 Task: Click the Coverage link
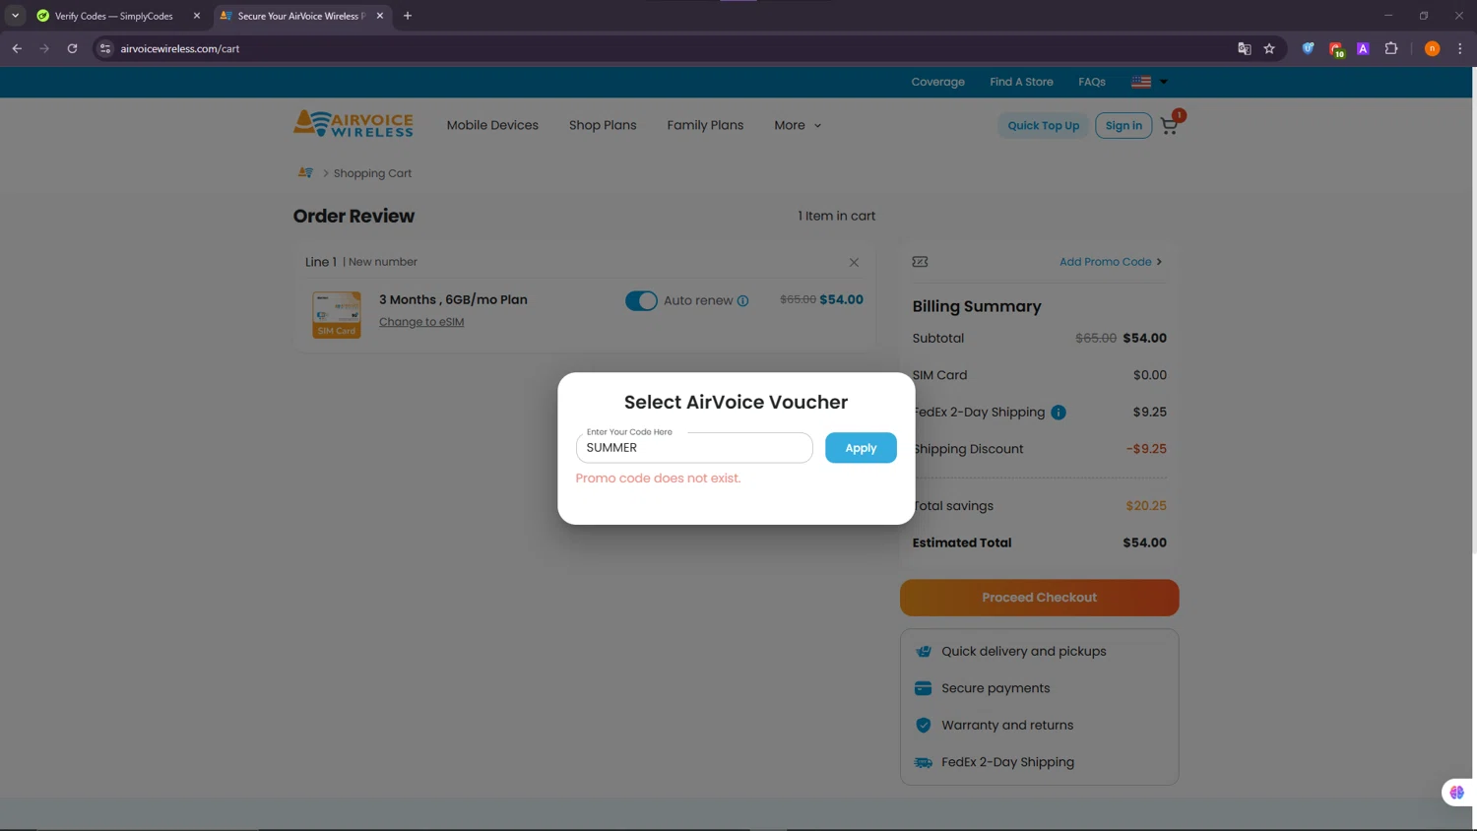pyautogui.click(x=937, y=82)
